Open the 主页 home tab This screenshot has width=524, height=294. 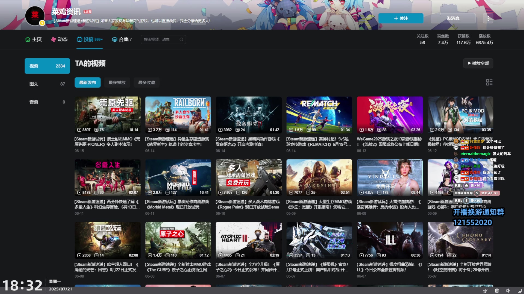click(x=33, y=39)
